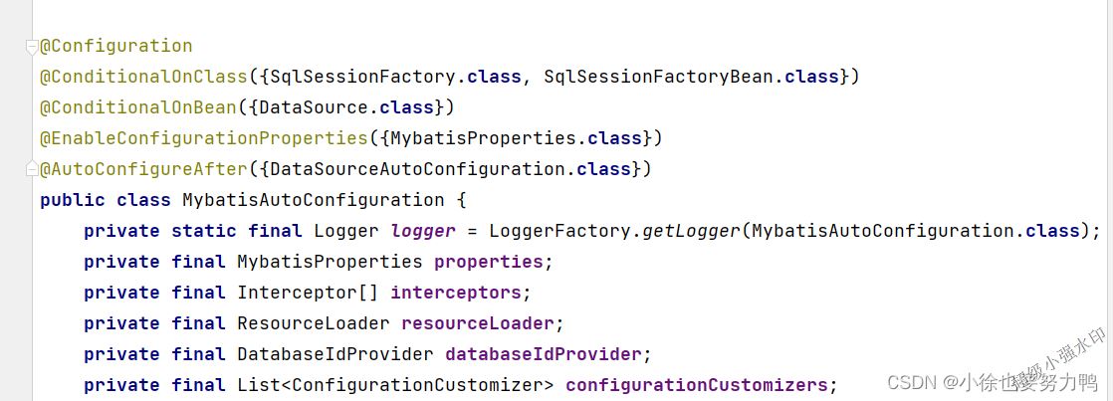Click fold end marker beside @AutoConfigureAfter
This screenshot has height=401, width=1113.
(31, 169)
